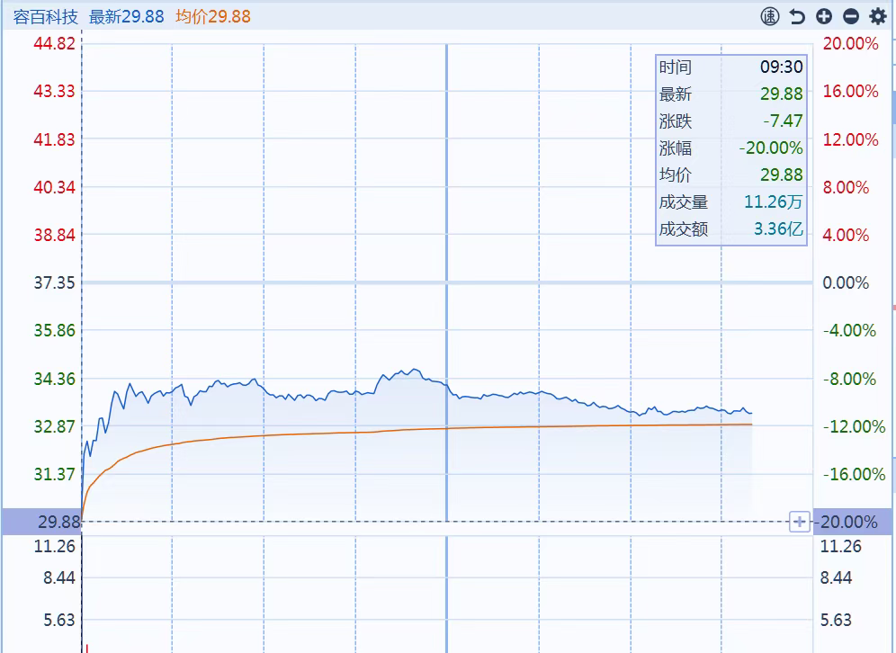Screen dimensions: 896x653
Task: Click the 44.82 top price label
Action: [x=54, y=43]
